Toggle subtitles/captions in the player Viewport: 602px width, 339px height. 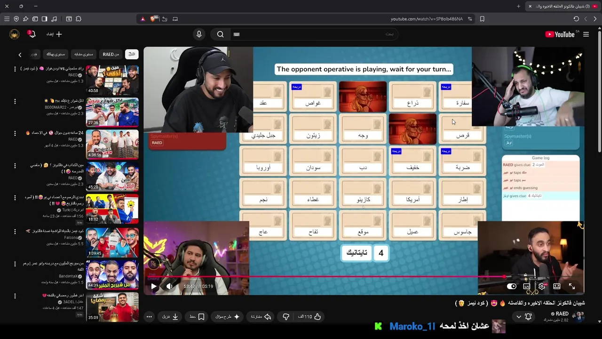527,286
